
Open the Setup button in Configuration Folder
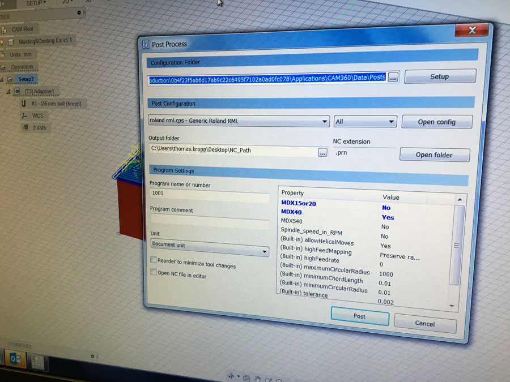440,76
